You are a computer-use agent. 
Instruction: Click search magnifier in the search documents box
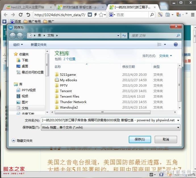[178, 36]
